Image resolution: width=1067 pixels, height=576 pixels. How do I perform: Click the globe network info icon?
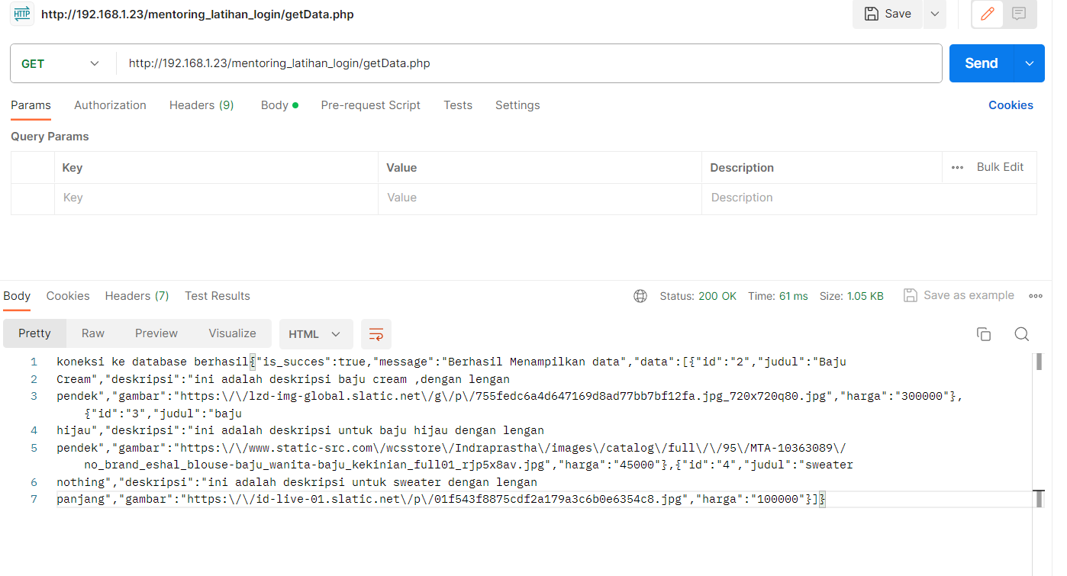pos(640,296)
